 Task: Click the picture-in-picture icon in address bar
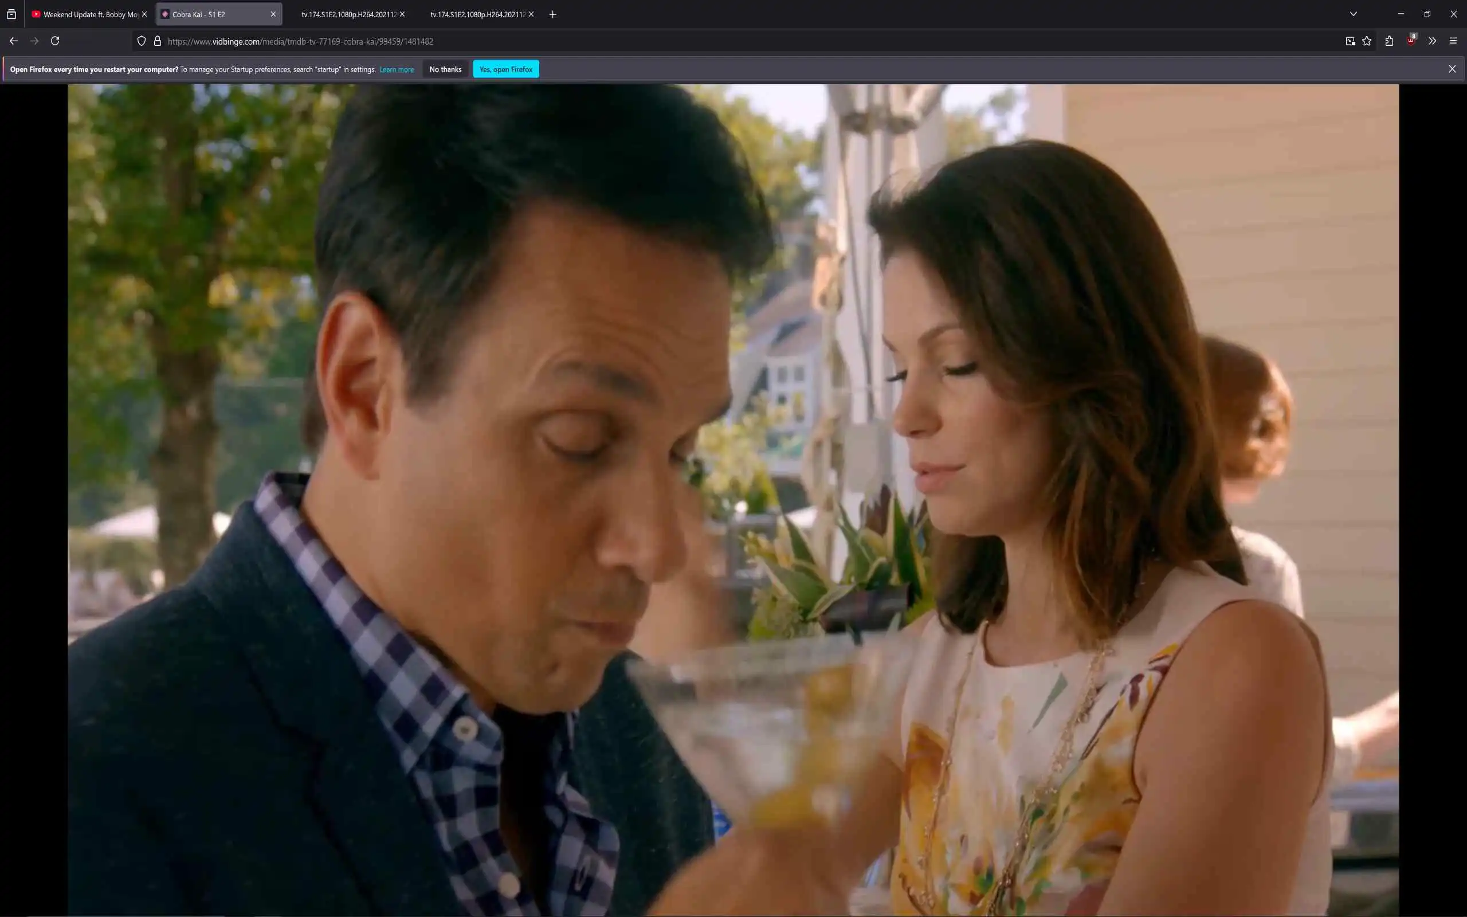[1350, 41]
